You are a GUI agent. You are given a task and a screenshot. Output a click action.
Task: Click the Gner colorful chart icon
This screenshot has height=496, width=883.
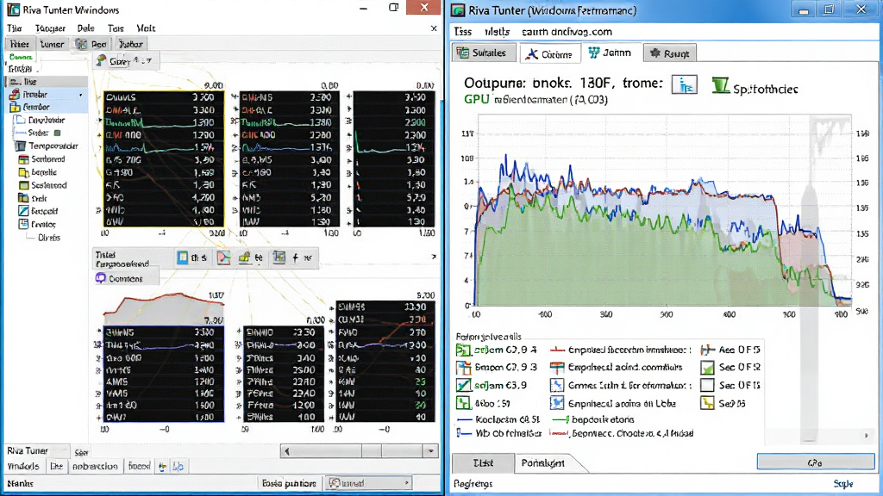102,60
